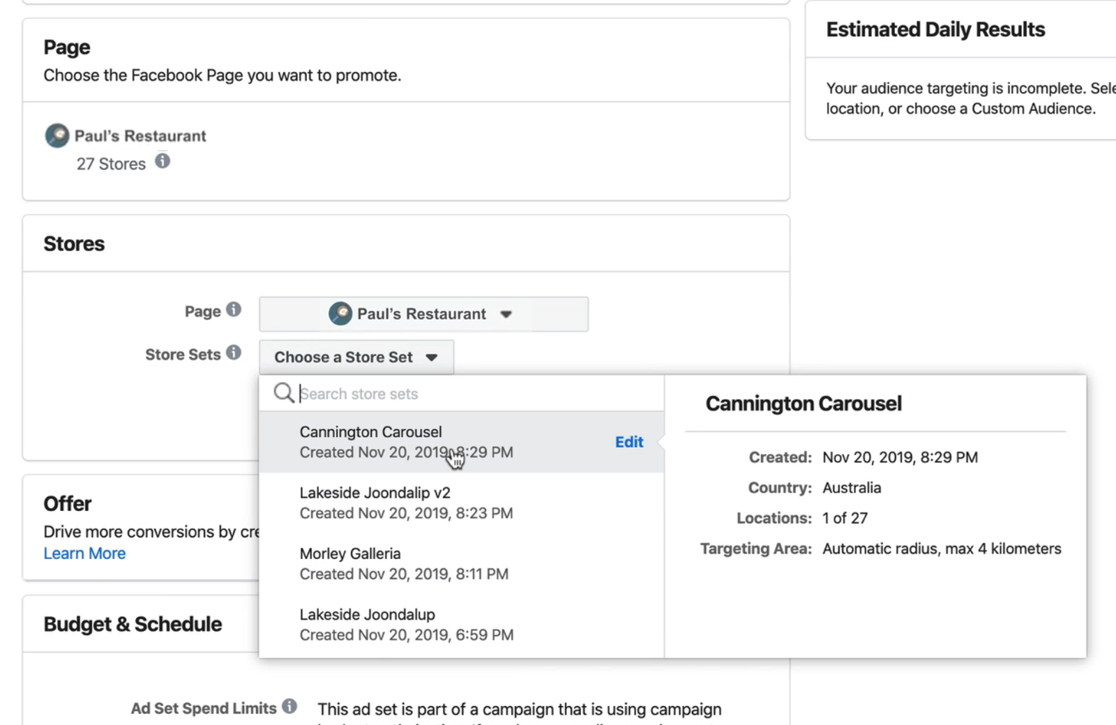Select the Lakeside Joondalip v2 store set
This screenshot has width=1116, height=725.
[x=461, y=503]
